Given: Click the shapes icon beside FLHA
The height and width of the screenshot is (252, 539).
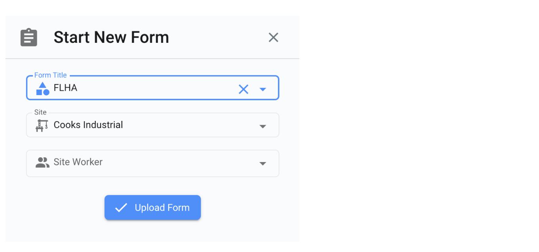Looking at the screenshot, I should [x=43, y=88].
